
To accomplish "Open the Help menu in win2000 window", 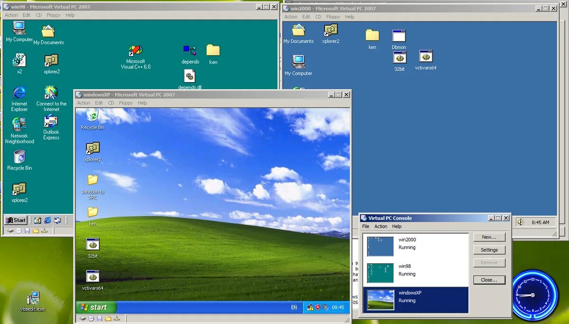I will pos(349,17).
